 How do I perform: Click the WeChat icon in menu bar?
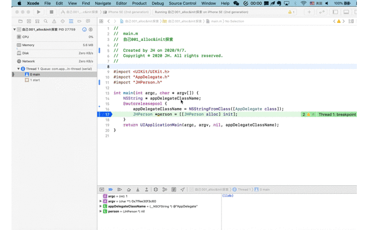coord(236,3)
